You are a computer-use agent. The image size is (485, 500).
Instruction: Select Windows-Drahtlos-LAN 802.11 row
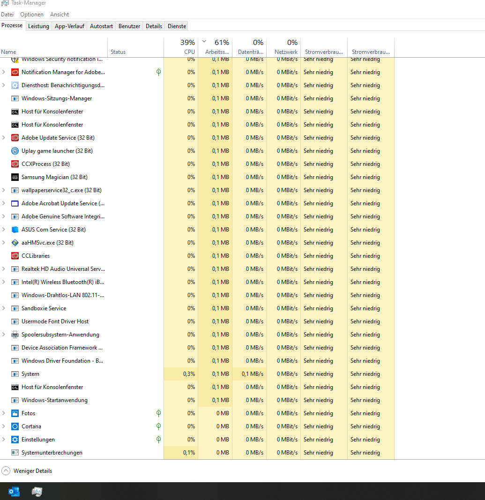[197, 295]
